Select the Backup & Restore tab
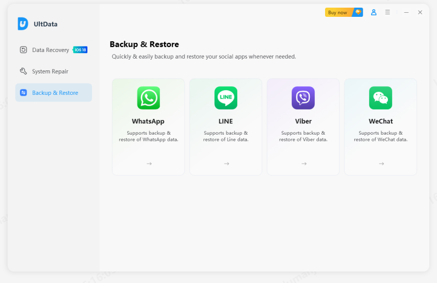437x283 pixels. pyautogui.click(x=54, y=93)
